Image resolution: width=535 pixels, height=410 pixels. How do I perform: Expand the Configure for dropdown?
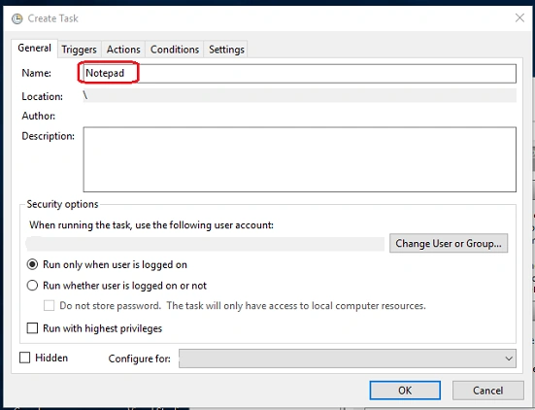click(x=348, y=359)
